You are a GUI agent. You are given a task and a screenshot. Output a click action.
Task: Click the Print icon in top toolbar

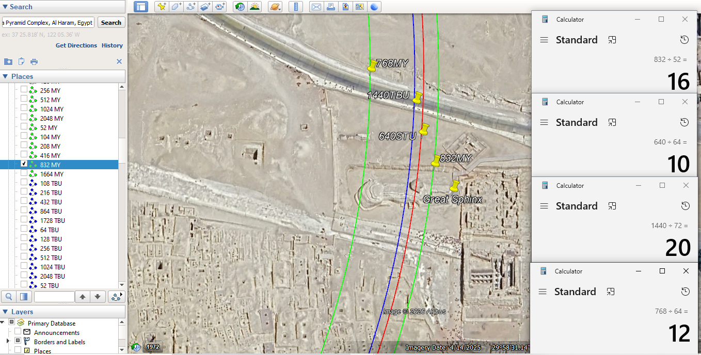tap(331, 7)
